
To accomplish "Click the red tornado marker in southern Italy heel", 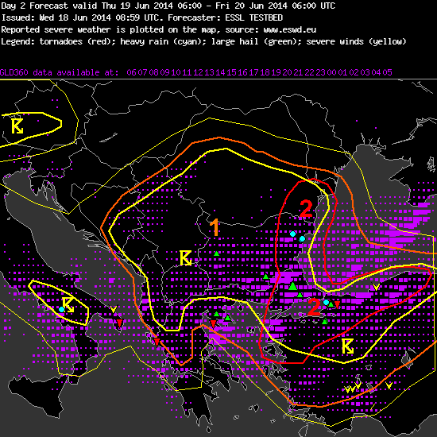I will point(119,323).
